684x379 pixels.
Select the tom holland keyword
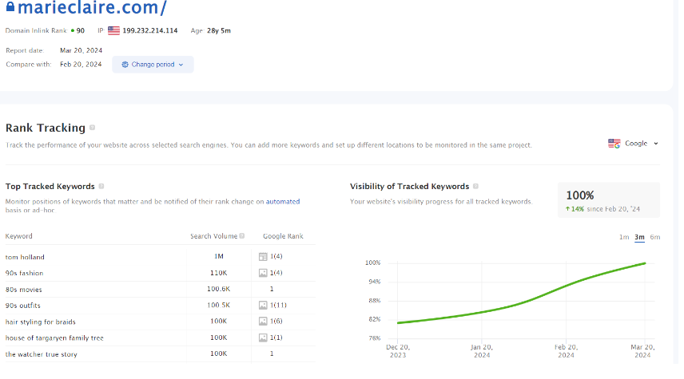point(25,257)
